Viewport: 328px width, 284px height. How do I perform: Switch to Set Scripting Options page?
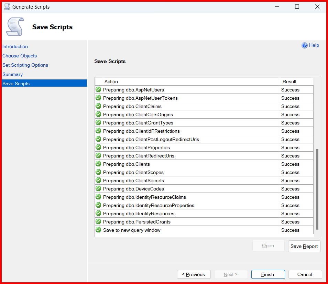25,65
